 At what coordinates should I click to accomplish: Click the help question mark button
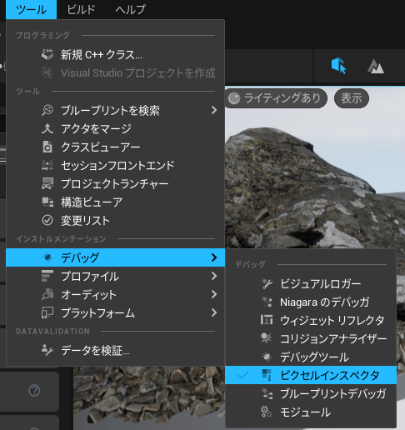pos(34,391)
